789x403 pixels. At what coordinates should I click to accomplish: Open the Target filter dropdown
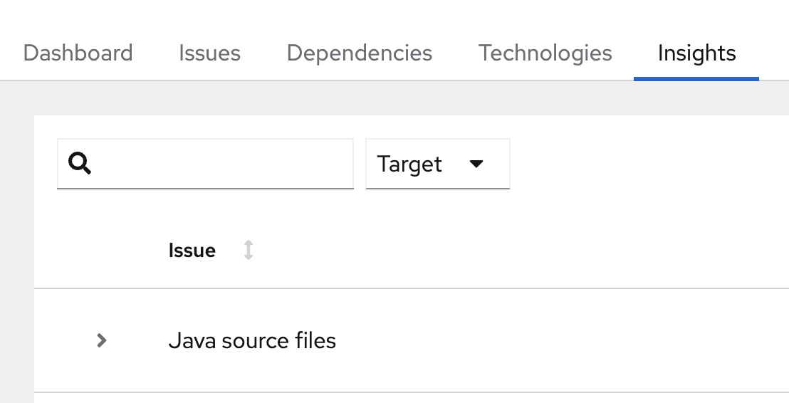tap(437, 164)
